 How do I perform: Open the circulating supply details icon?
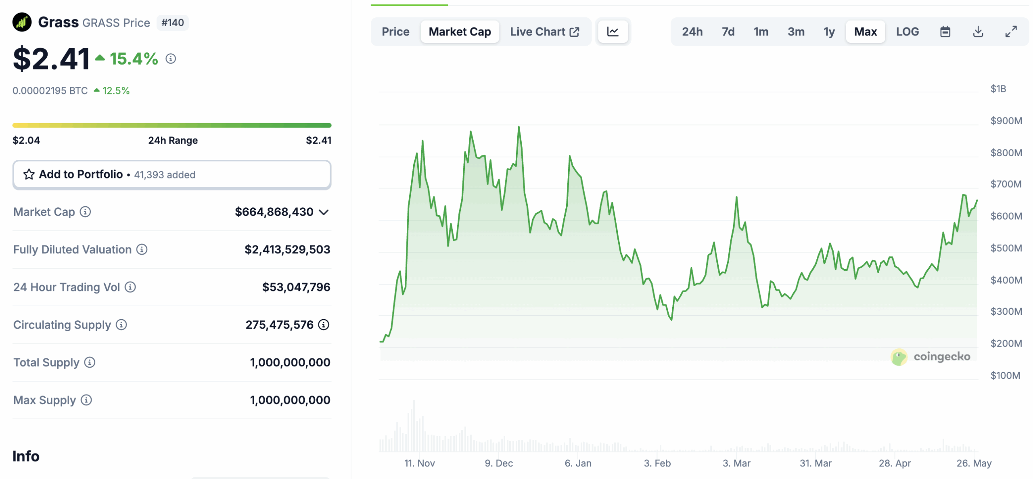(x=324, y=324)
